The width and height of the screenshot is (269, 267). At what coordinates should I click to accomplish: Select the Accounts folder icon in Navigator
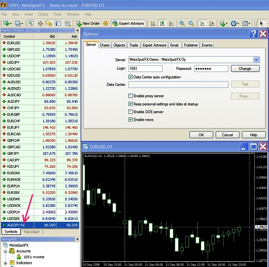(x=12, y=251)
